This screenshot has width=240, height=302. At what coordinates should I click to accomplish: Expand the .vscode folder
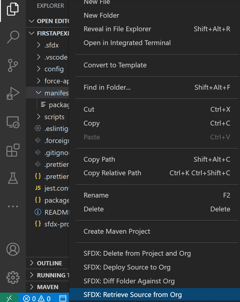[x=39, y=57]
